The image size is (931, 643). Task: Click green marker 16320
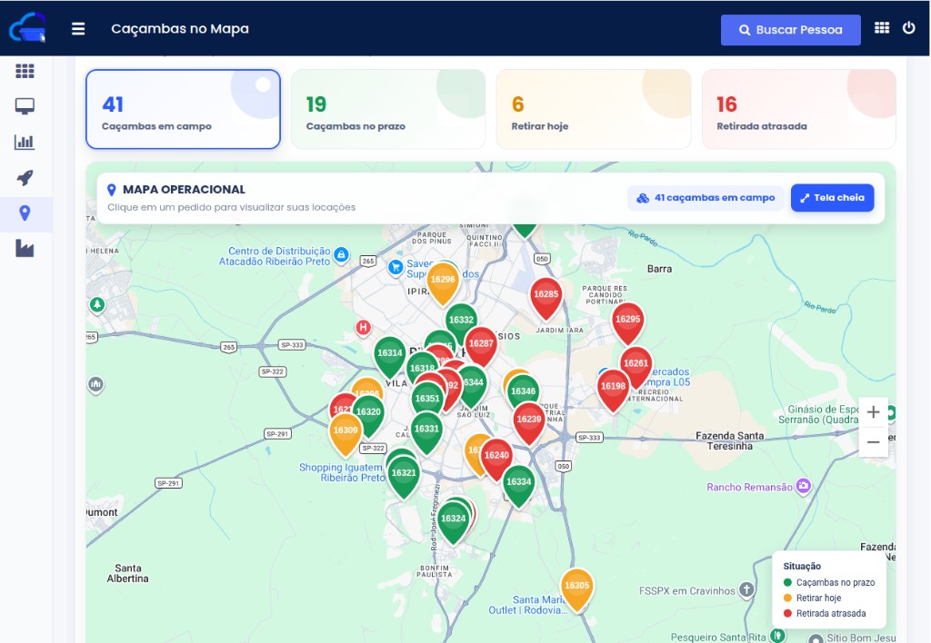[x=368, y=412]
